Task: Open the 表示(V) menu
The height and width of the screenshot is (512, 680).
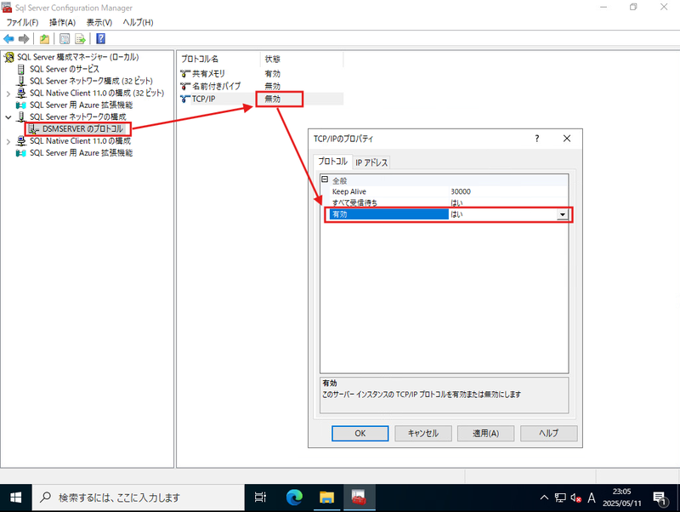Action: 99,23
